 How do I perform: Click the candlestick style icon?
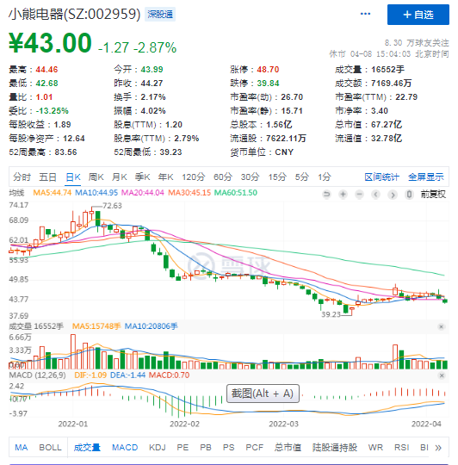click(x=409, y=195)
